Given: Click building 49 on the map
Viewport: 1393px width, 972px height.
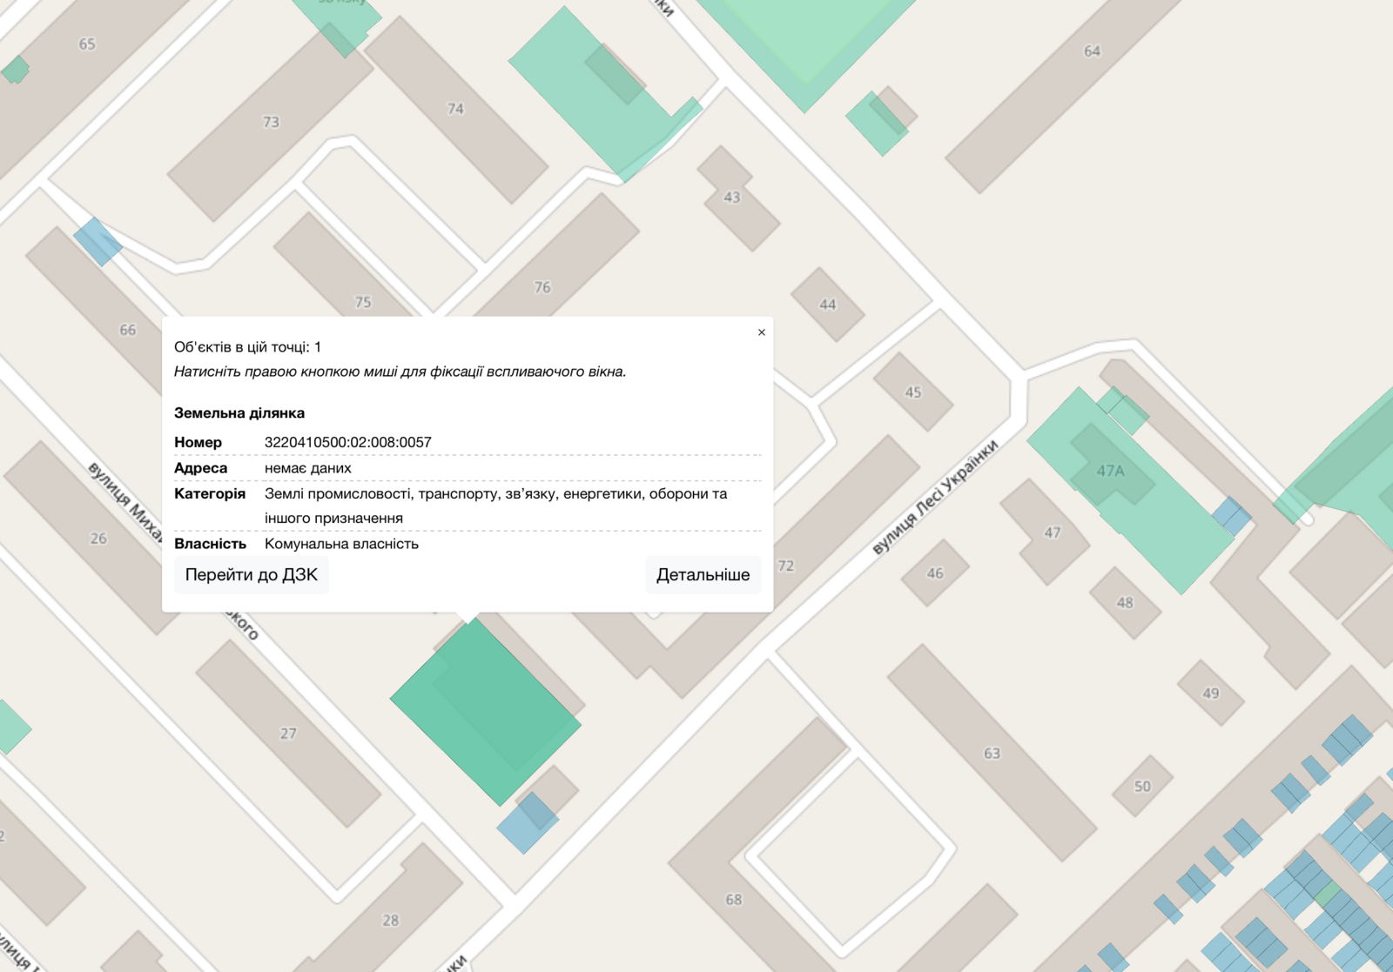Looking at the screenshot, I should pos(1210,694).
